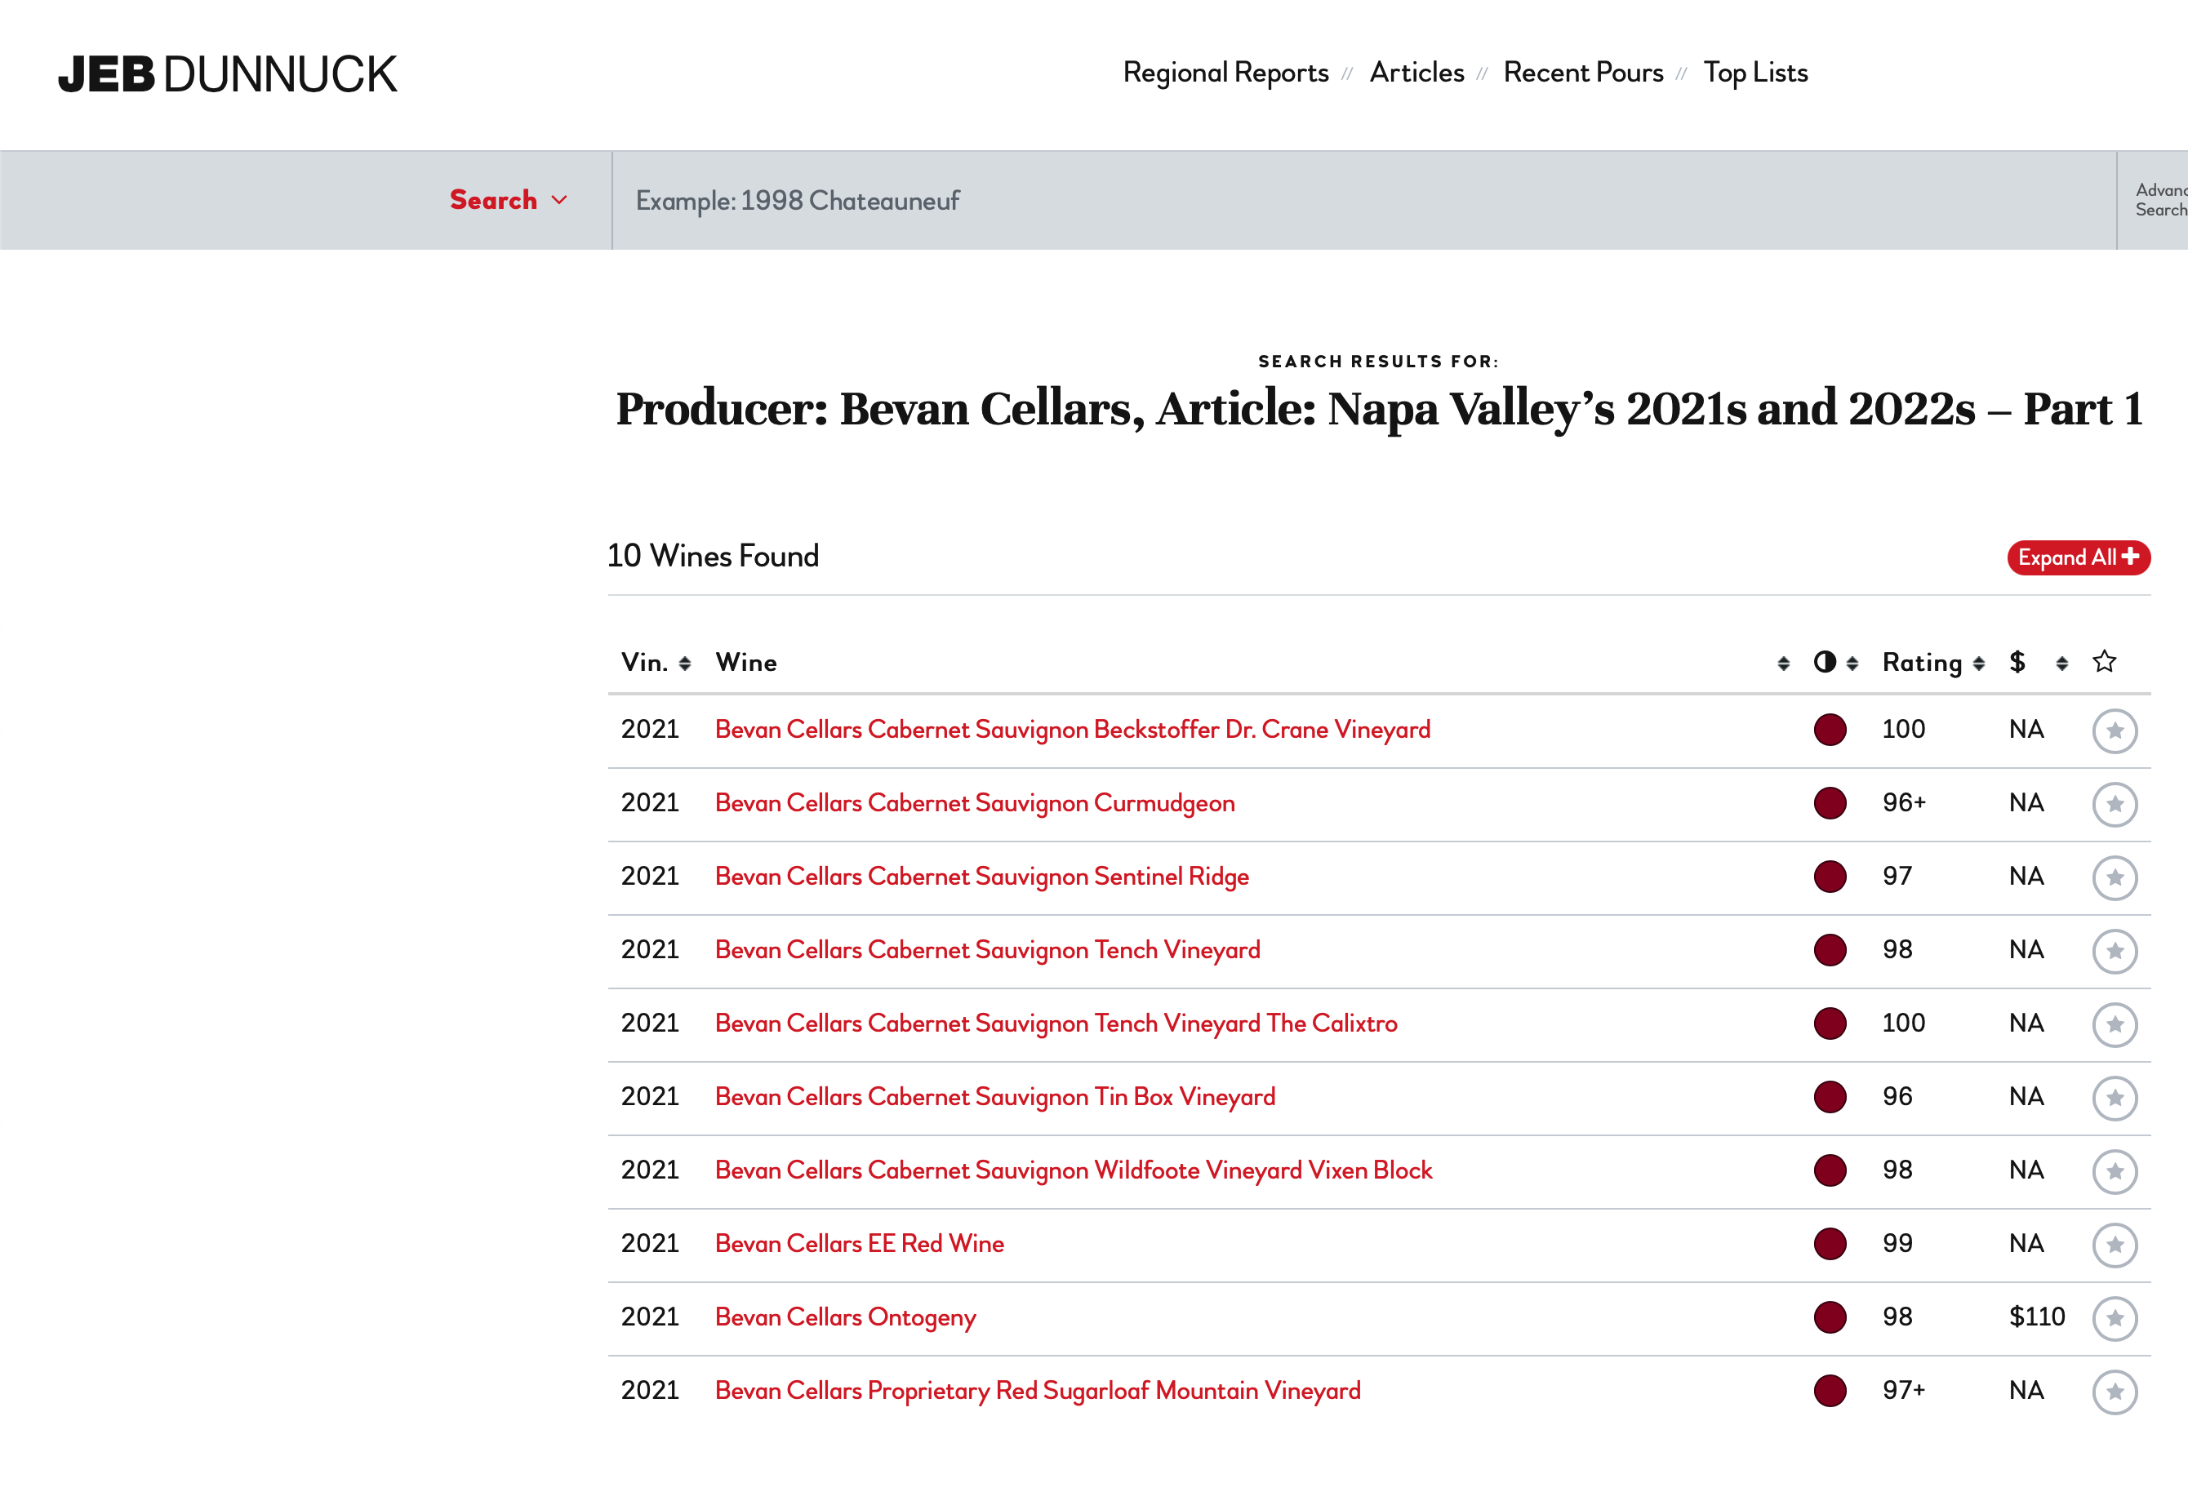The height and width of the screenshot is (1492, 2188).
Task: Click the red wine dot for Sugarloaf Mountain
Action: point(1830,1390)
